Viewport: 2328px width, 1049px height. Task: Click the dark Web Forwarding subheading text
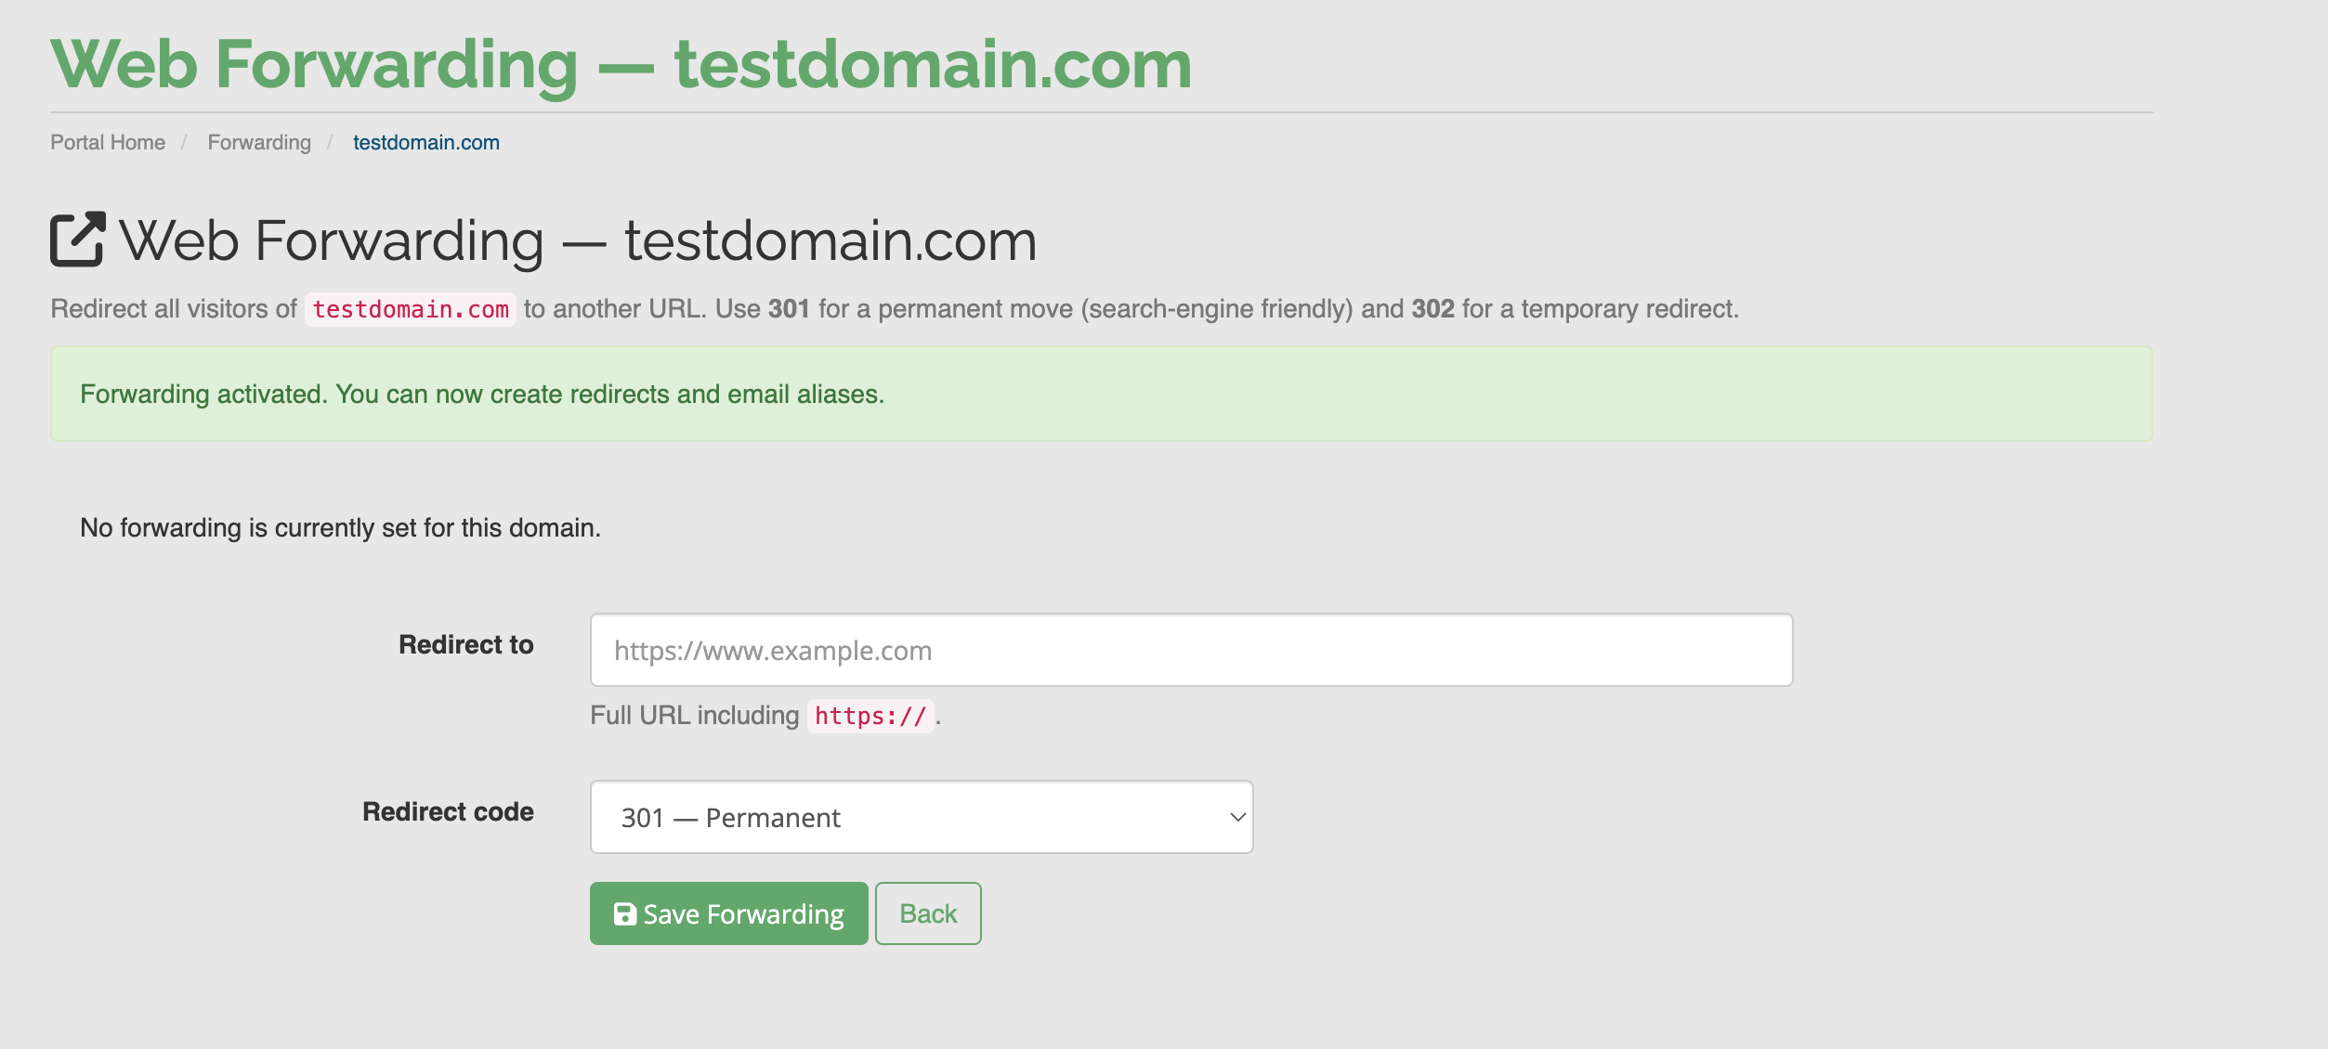(578, 240)
